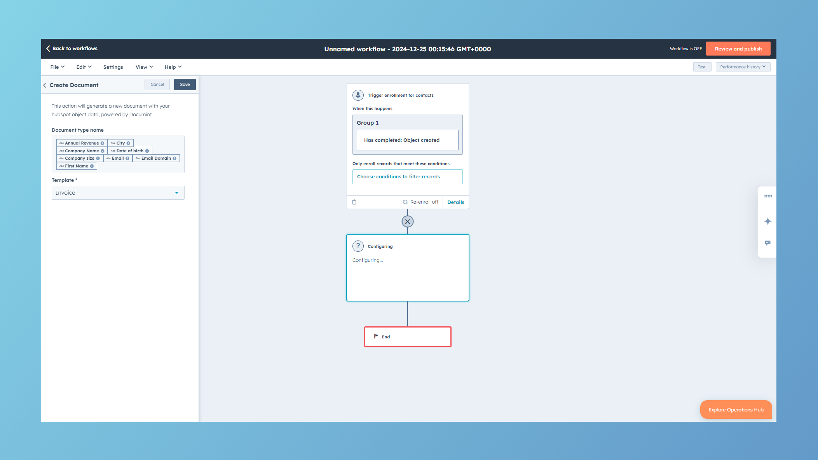The image size is (818, 460).
Task: Click the contact avatar icon in trigger card
Action: [x=358, y=95]
